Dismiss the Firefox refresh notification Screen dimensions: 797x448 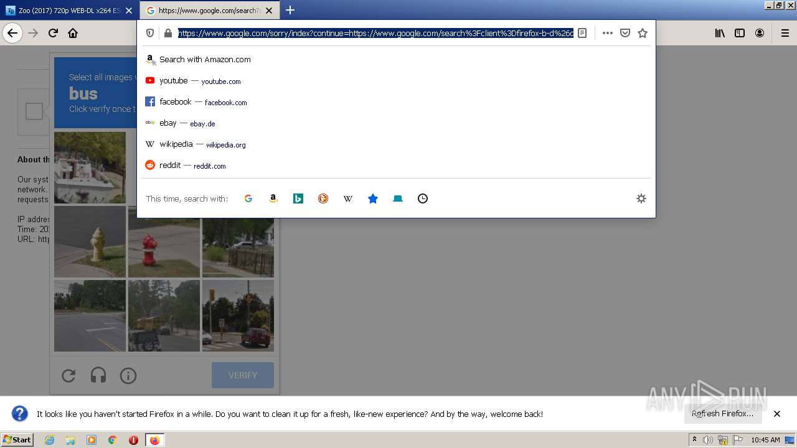[777, 414]
